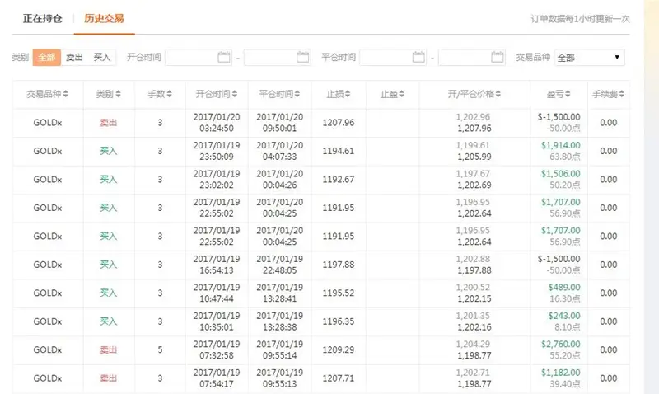
Task: Select the $-1,500.00 profit of the 1207.96 row
Action: click(x=559, y=117)
